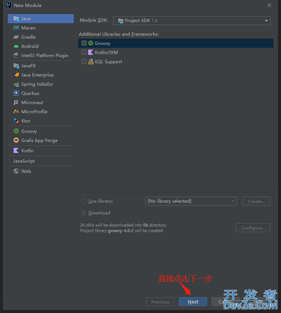
Task: Click the Grails App Forge icon
Action: click(16, 141)
